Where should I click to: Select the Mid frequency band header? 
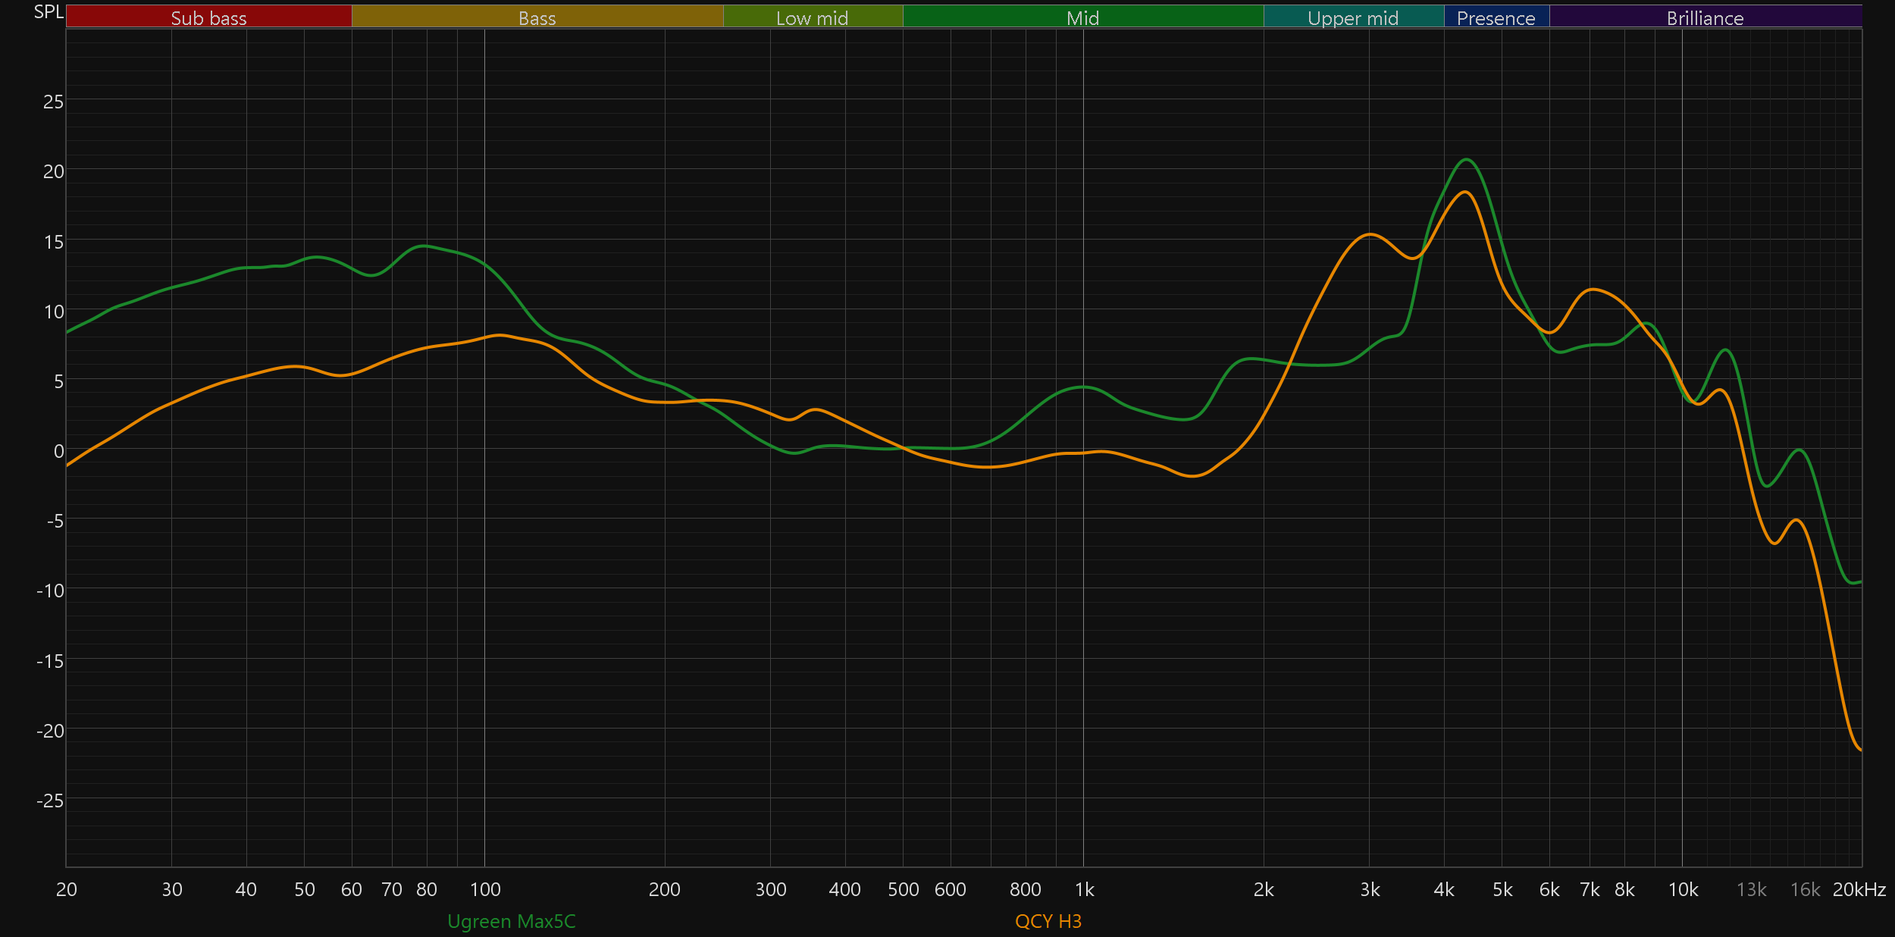coord(1082,17)
